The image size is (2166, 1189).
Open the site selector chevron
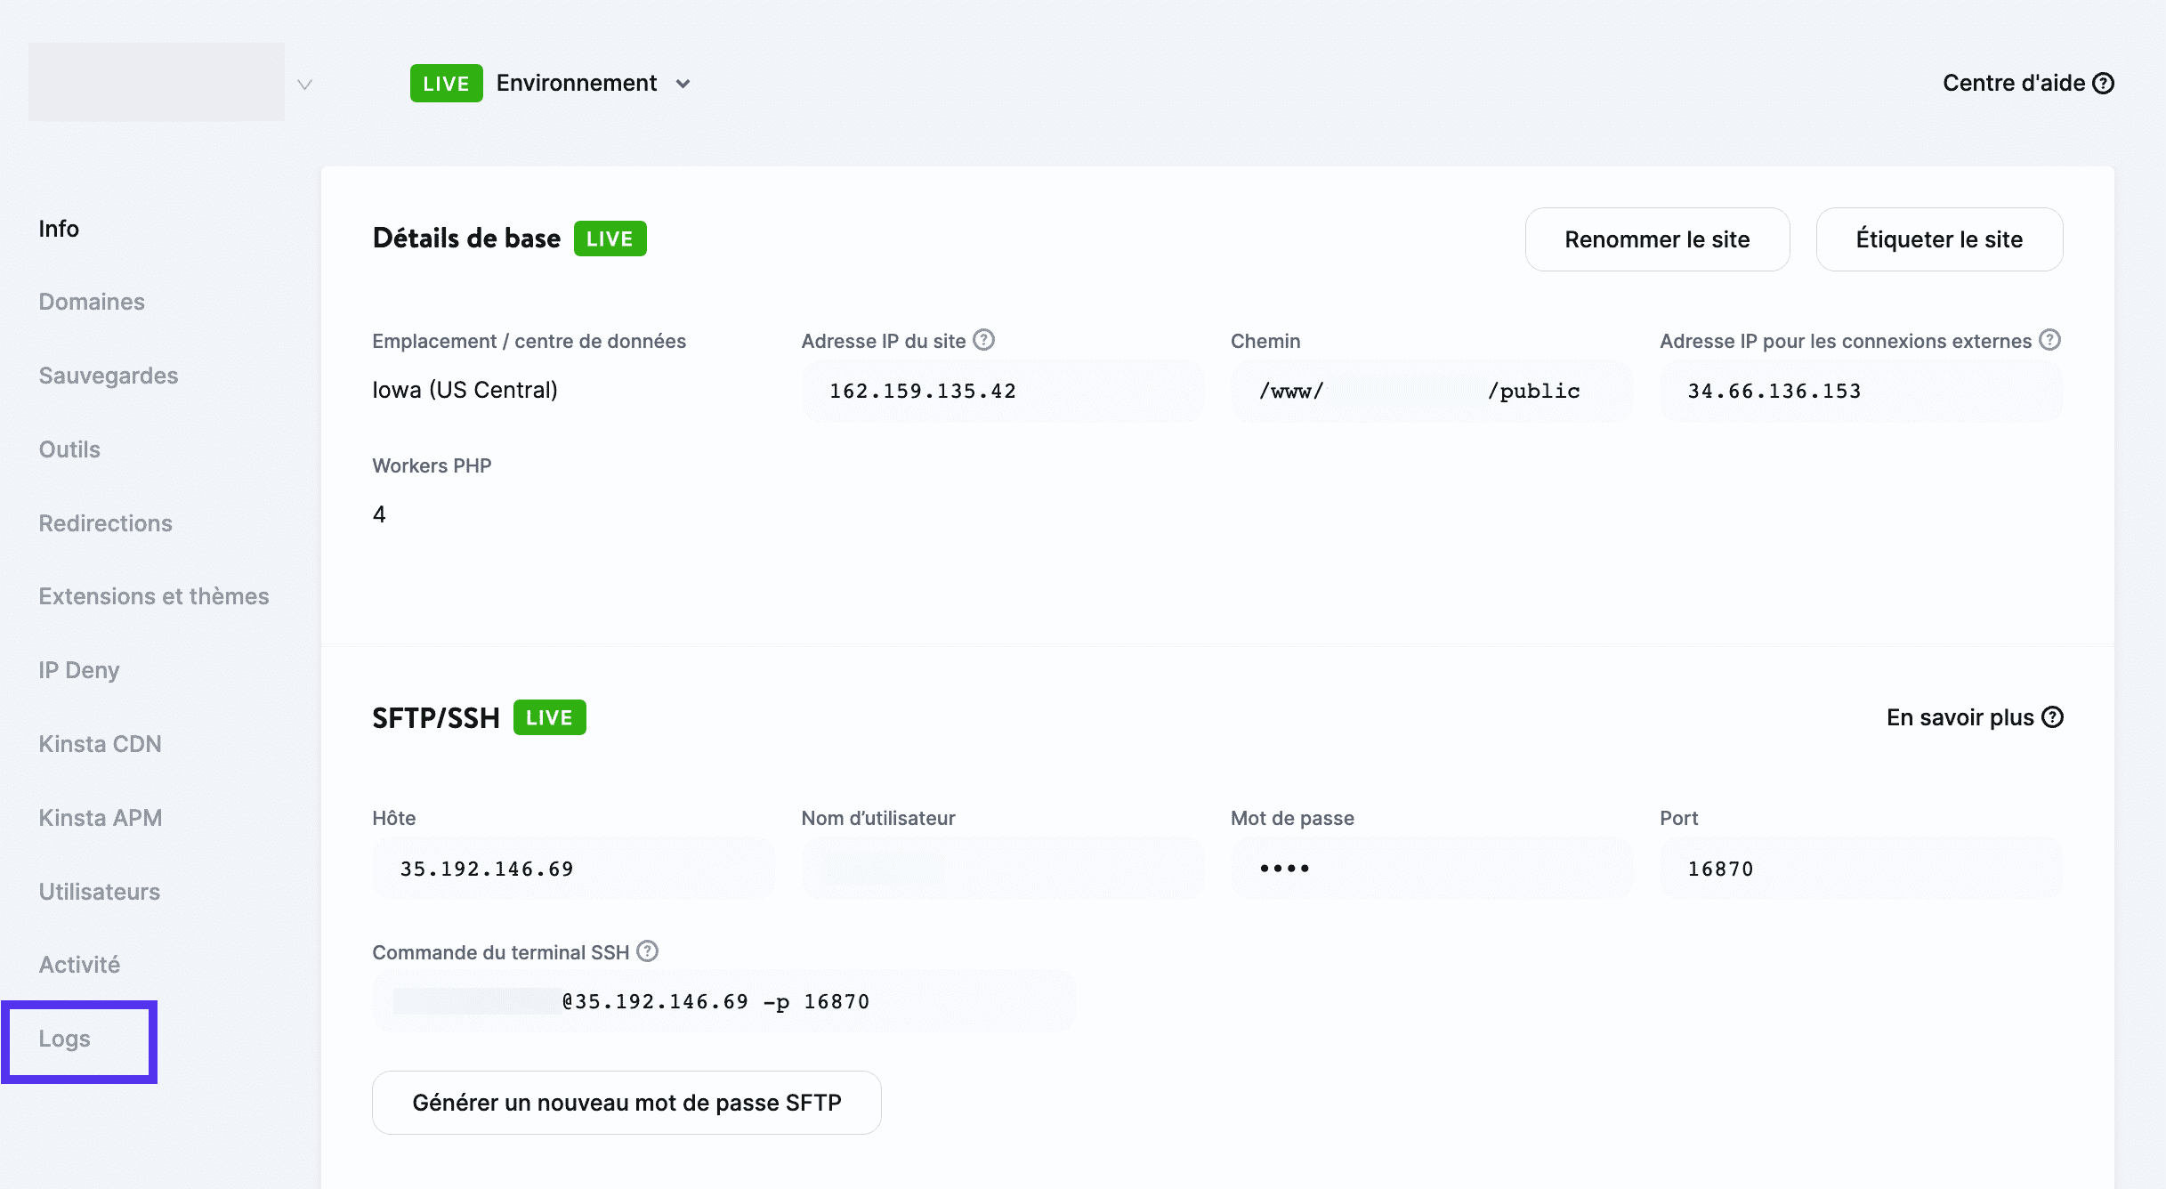click(x=305, y=85)
